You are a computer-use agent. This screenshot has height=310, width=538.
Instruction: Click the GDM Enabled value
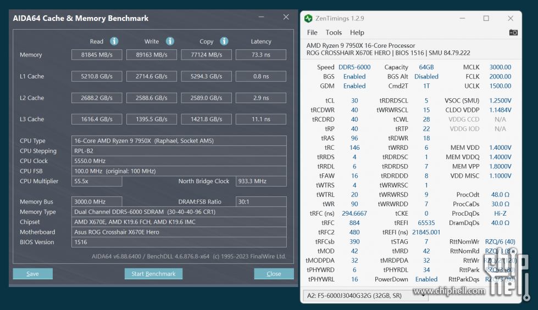tap(354, 86)
